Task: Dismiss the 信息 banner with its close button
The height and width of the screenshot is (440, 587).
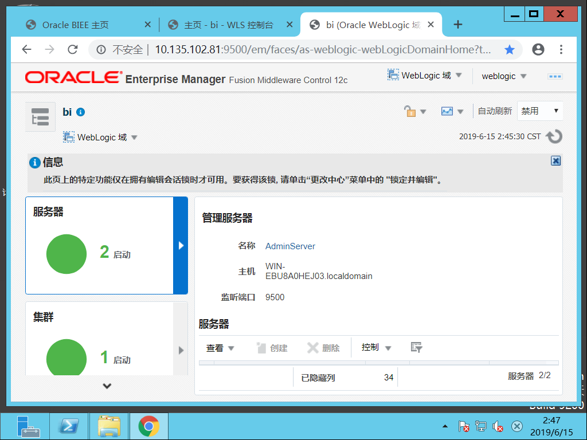Action: coord(555,161)
